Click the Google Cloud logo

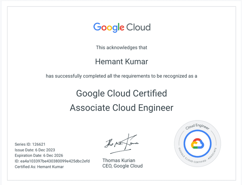tap(122, 28)
